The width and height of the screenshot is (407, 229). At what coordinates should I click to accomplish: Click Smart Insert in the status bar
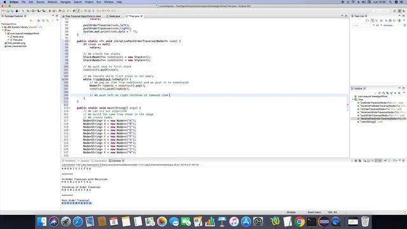click(314, 212)
